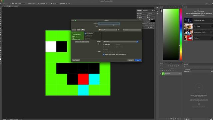Switch to the Channels tab

166,63
